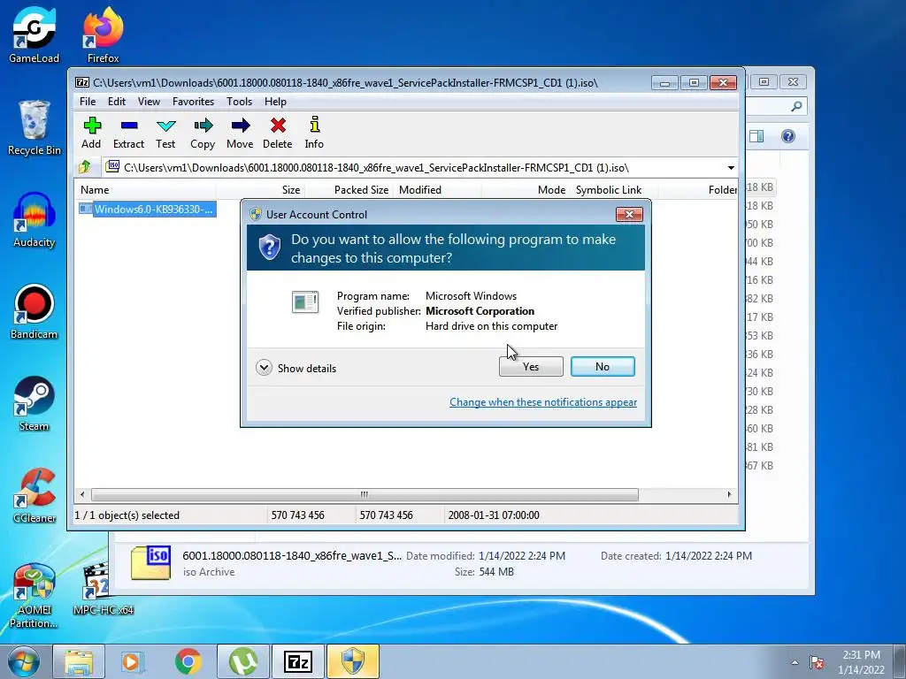Screen dimensions: 906x679
Task: Open the File menu
Action: 88,102
